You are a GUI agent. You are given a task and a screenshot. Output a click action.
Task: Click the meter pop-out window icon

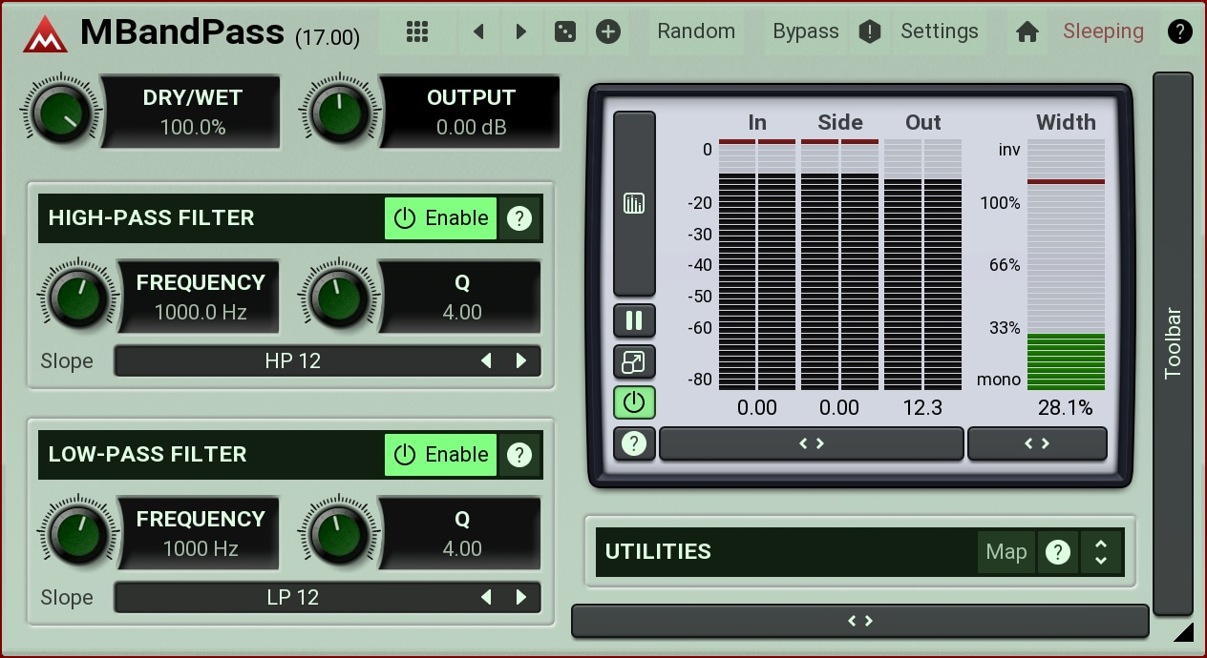pos(634,362)
